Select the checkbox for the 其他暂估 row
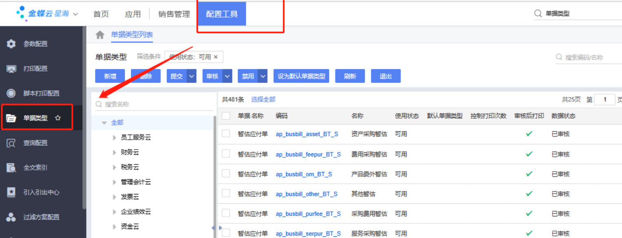The height and width of the screenshot is (238, 622). (226, 194)
